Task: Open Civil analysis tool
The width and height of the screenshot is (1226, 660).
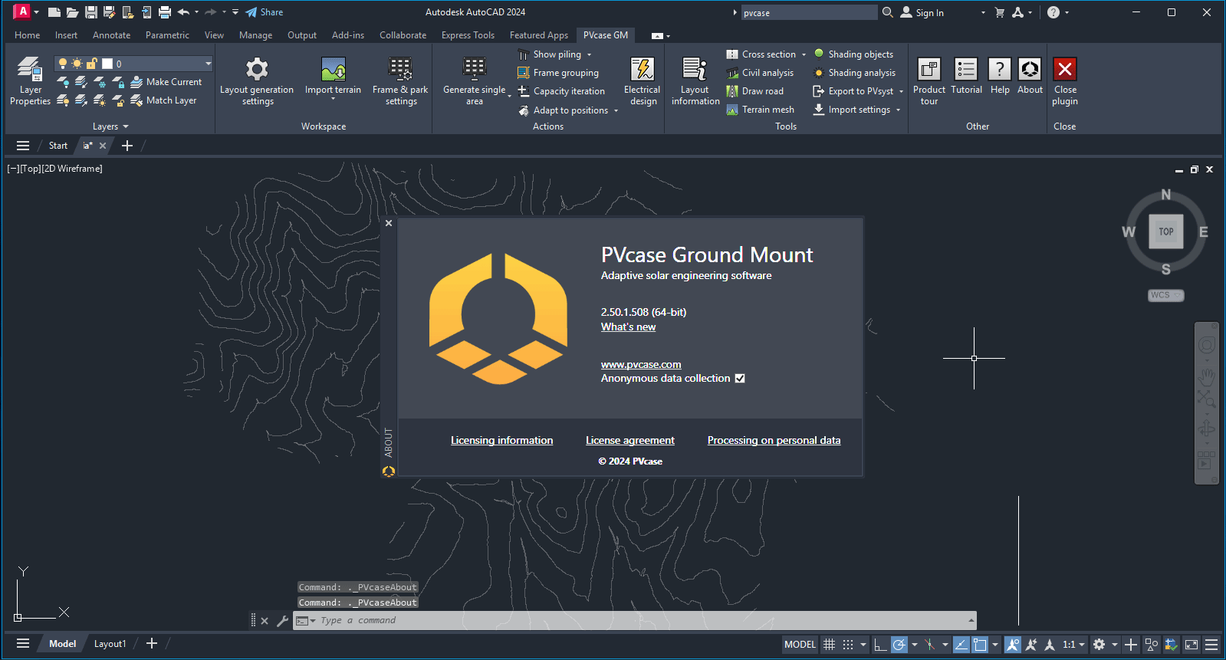Action: click(760, 73)
